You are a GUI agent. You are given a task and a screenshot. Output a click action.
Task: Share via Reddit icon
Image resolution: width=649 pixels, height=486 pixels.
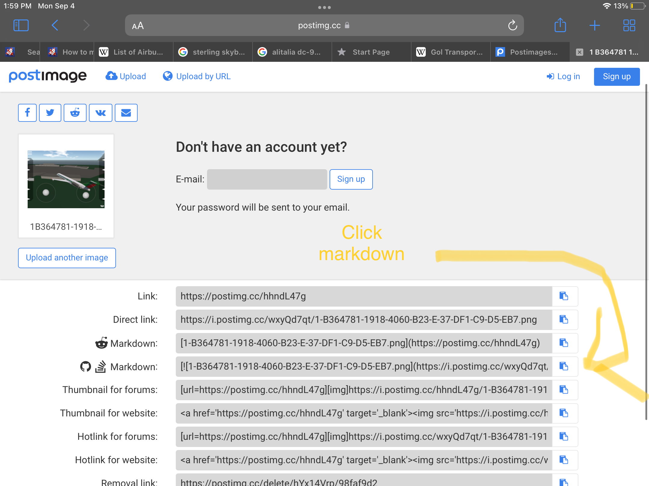75,113
